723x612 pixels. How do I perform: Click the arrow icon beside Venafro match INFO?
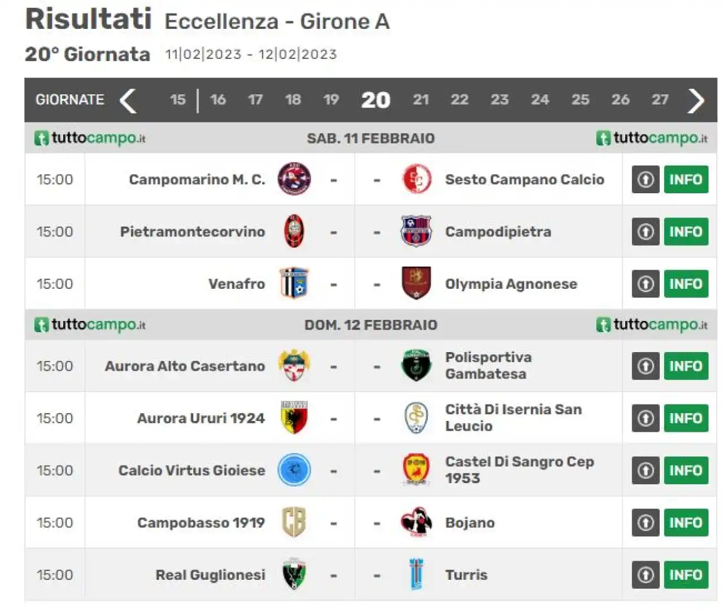pyautogui.click(x=646, y=284)
